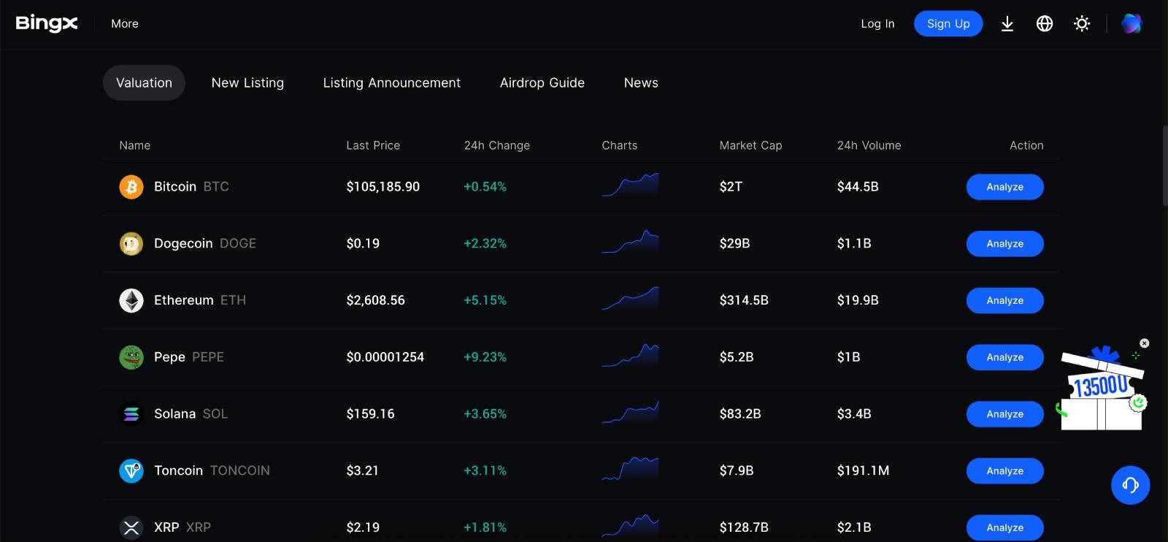
Task: Open the language globe icon
Action: click(1045, 23)
